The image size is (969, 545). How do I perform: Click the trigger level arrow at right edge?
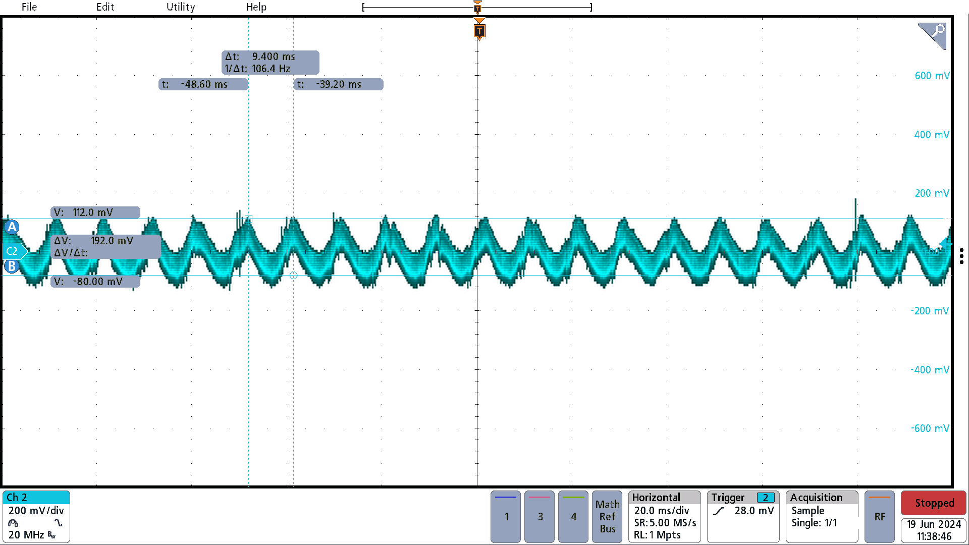[945, 243]
